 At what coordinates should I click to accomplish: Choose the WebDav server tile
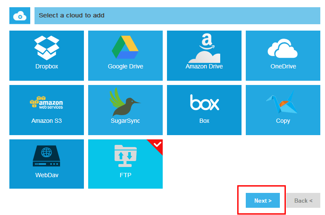pyautogui.click(x=46, y=164)
